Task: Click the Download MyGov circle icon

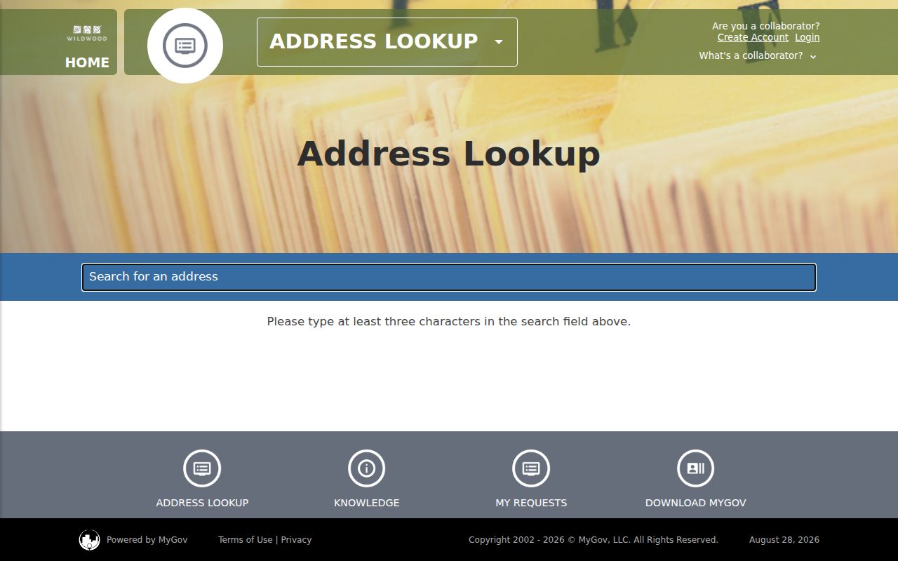Action: 696,468
